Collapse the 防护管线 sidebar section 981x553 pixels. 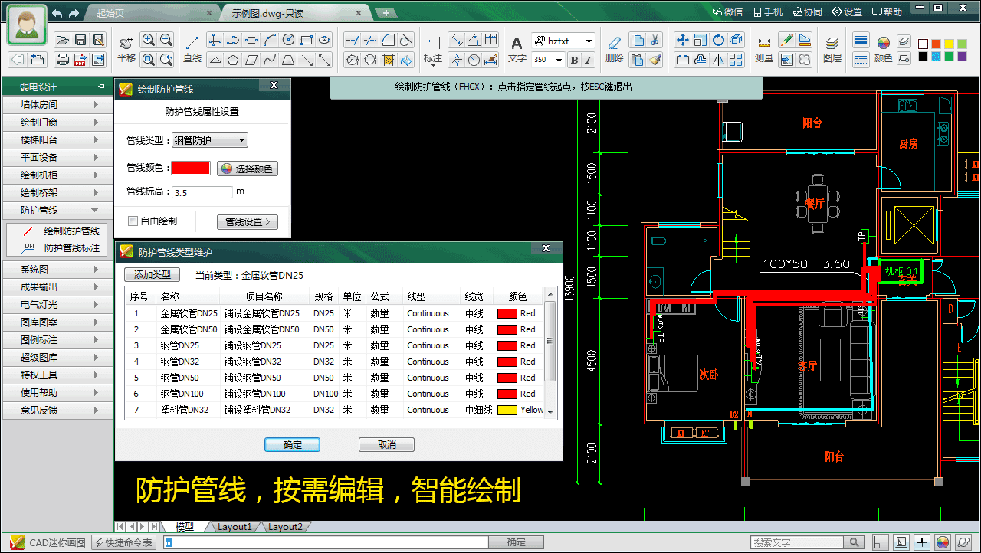[57, 210]
